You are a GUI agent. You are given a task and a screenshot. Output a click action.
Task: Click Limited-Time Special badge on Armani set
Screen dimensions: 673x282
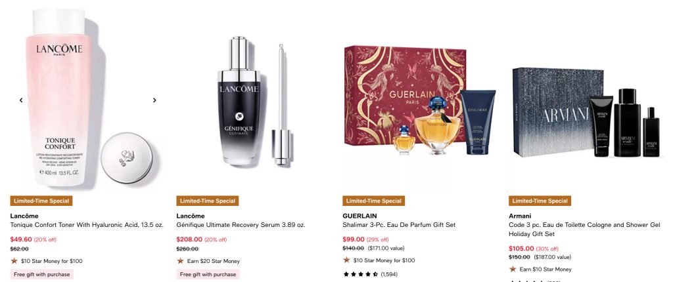(540, 201)
